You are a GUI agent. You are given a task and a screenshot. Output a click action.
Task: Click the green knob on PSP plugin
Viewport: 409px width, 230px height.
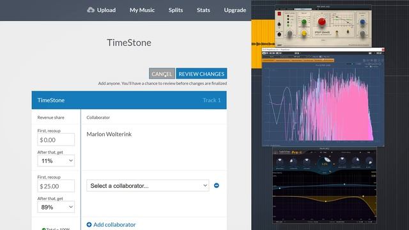click(x=304, y=22)
